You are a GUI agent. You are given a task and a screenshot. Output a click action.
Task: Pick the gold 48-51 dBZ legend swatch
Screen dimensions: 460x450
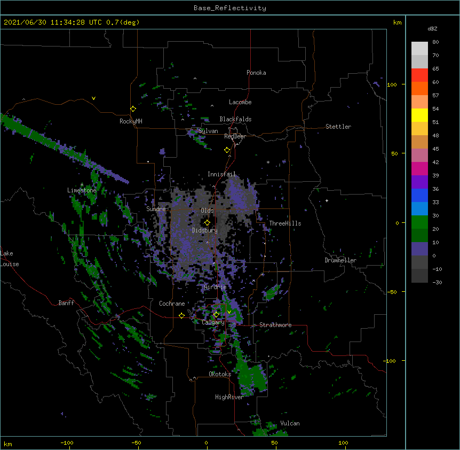[x=419, y=128]
